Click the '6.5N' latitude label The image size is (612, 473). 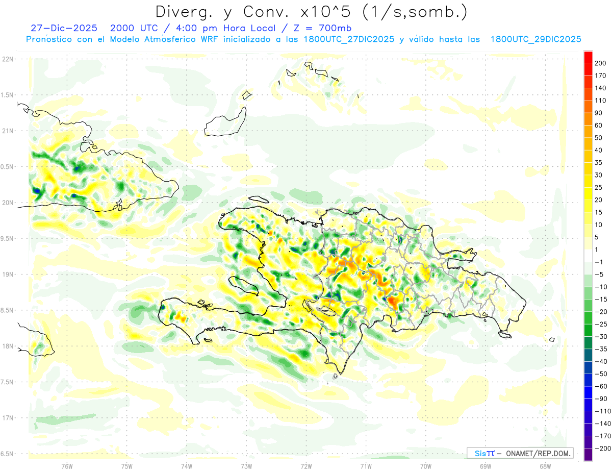[x=8, y=454]
